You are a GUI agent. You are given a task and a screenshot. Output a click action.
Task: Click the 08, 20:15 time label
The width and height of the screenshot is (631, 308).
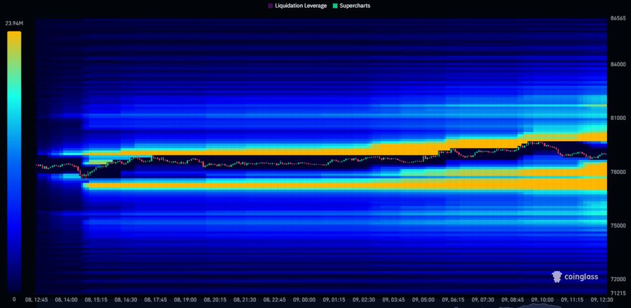[215, 300]
